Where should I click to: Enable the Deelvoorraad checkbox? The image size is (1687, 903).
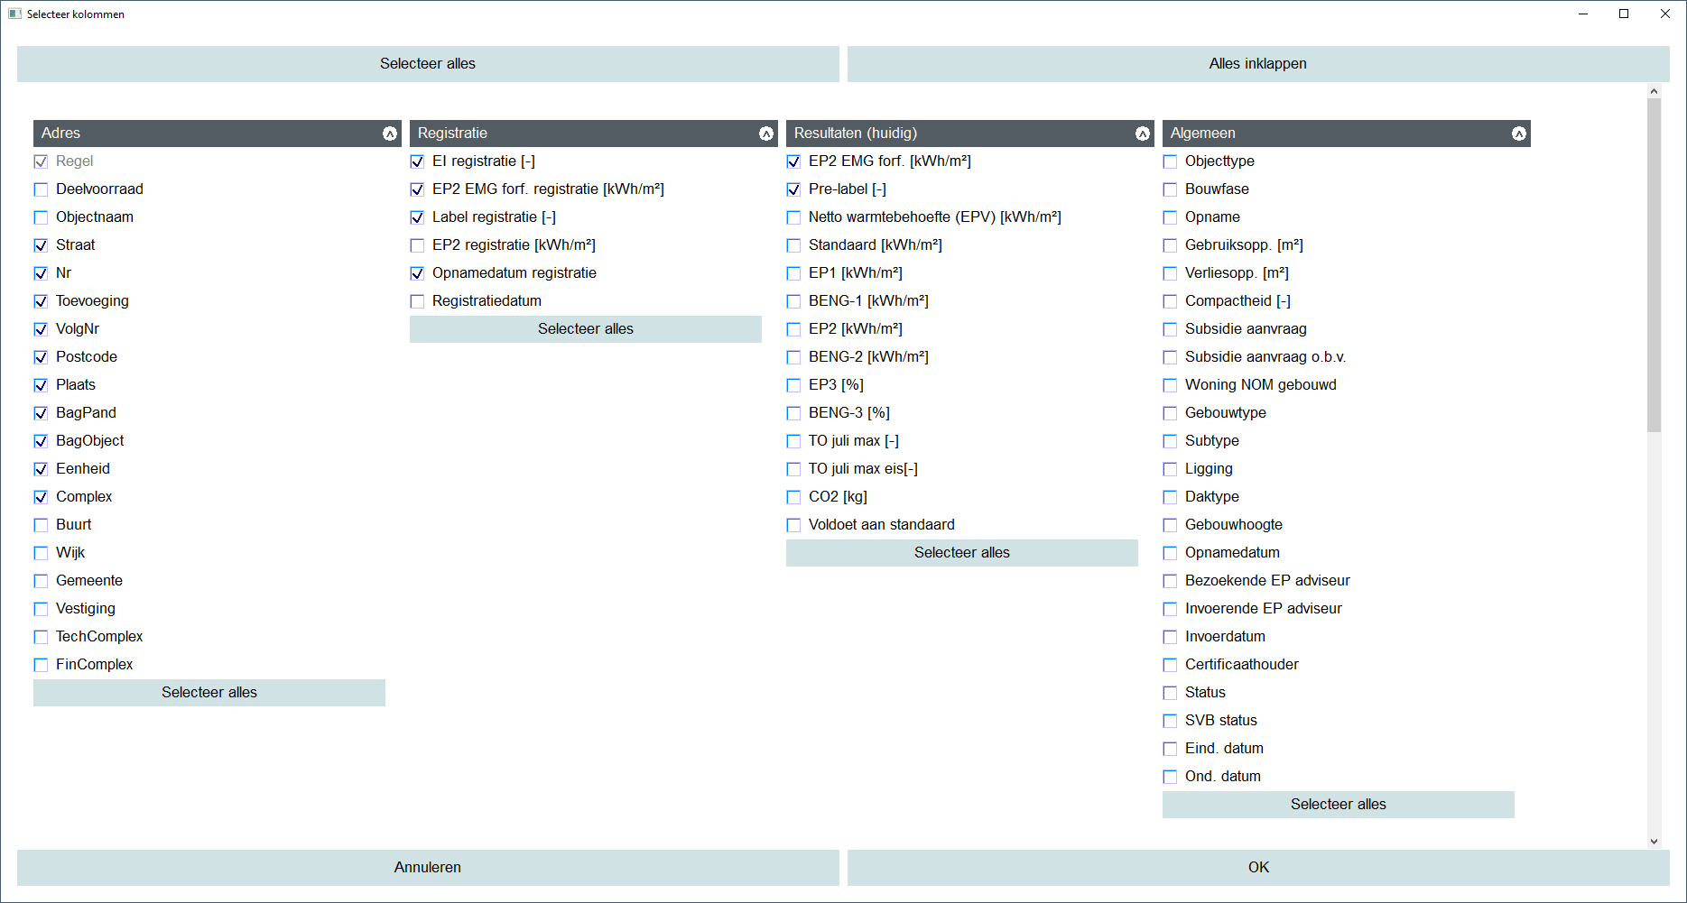(x=41, y=189)
